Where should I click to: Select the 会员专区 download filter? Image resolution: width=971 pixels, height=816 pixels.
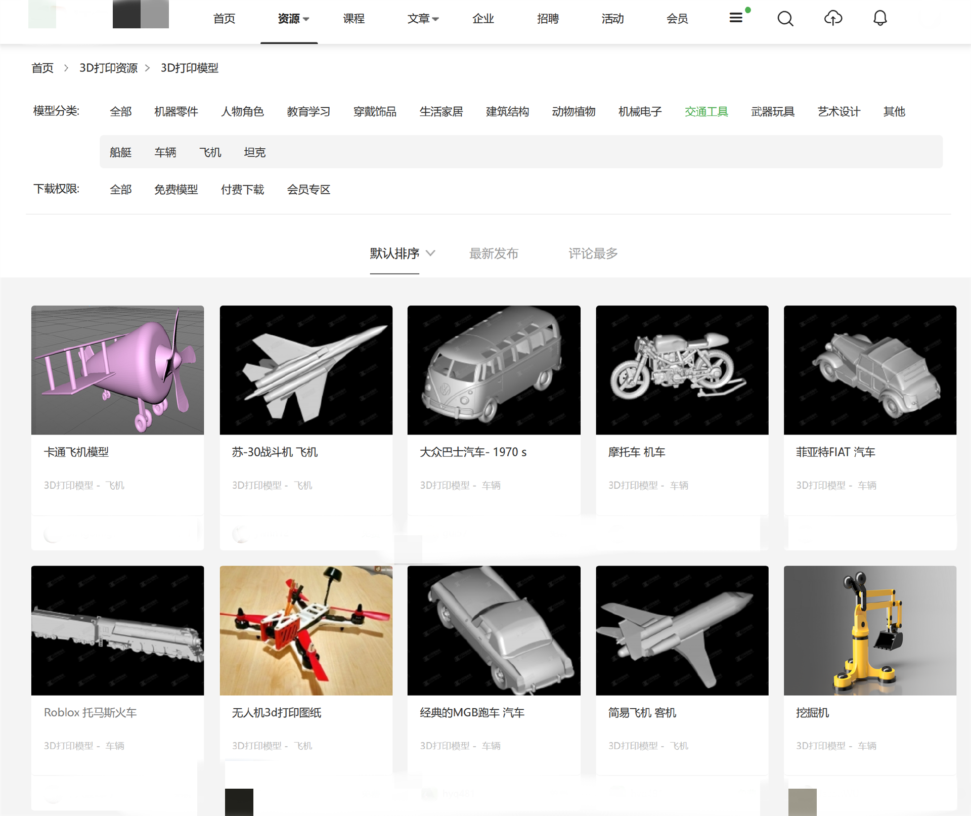point(308,189)
